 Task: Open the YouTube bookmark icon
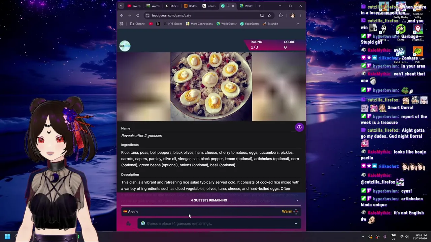151,24
